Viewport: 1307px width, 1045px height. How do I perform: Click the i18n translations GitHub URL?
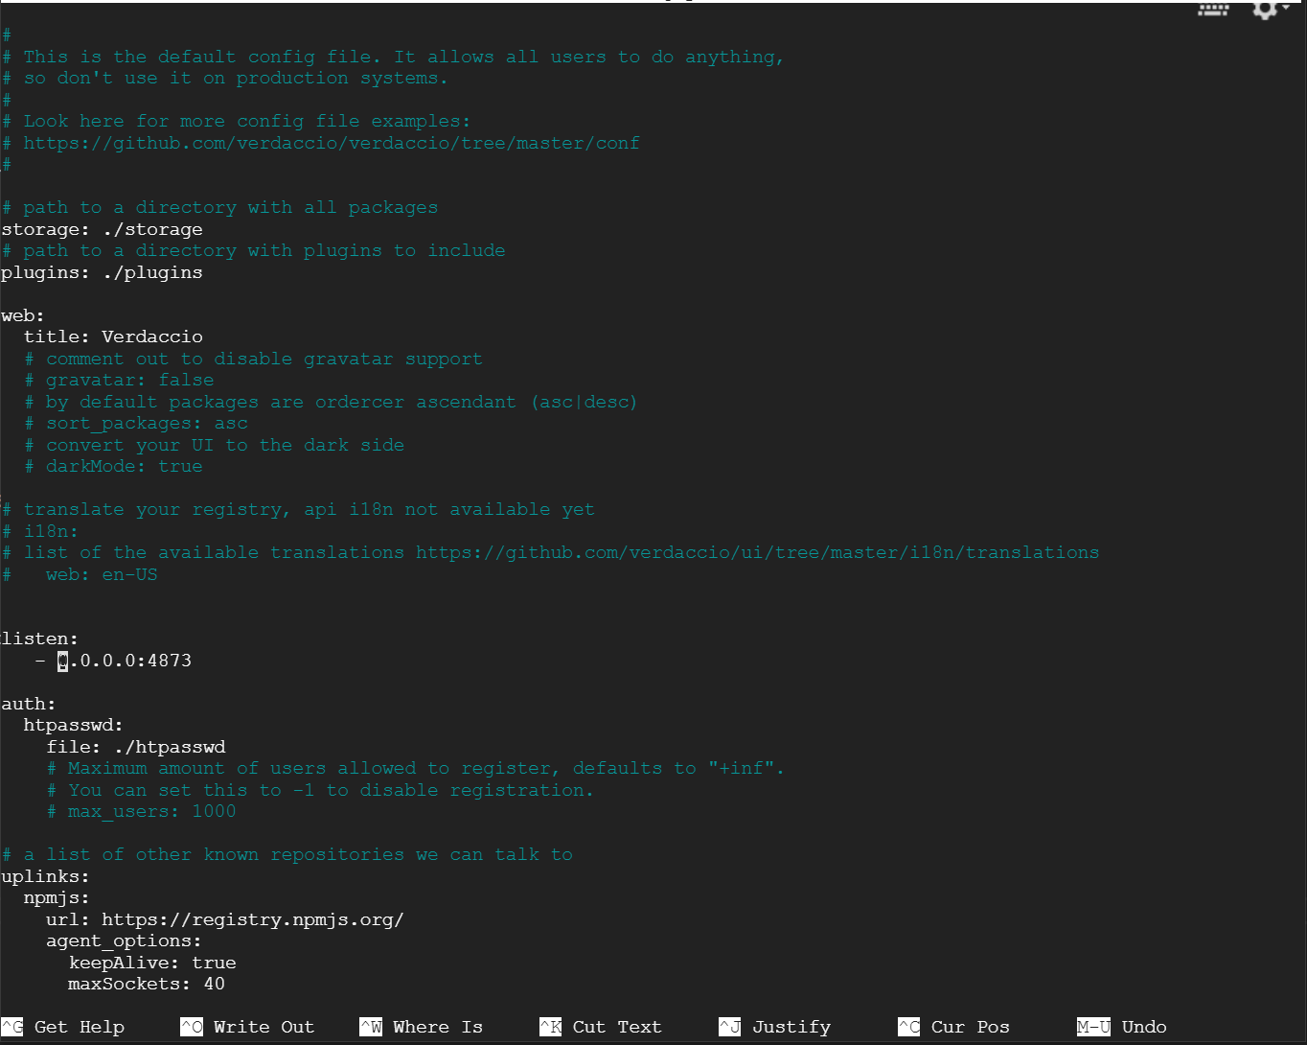pyautogui.click(x=757, y=552)
